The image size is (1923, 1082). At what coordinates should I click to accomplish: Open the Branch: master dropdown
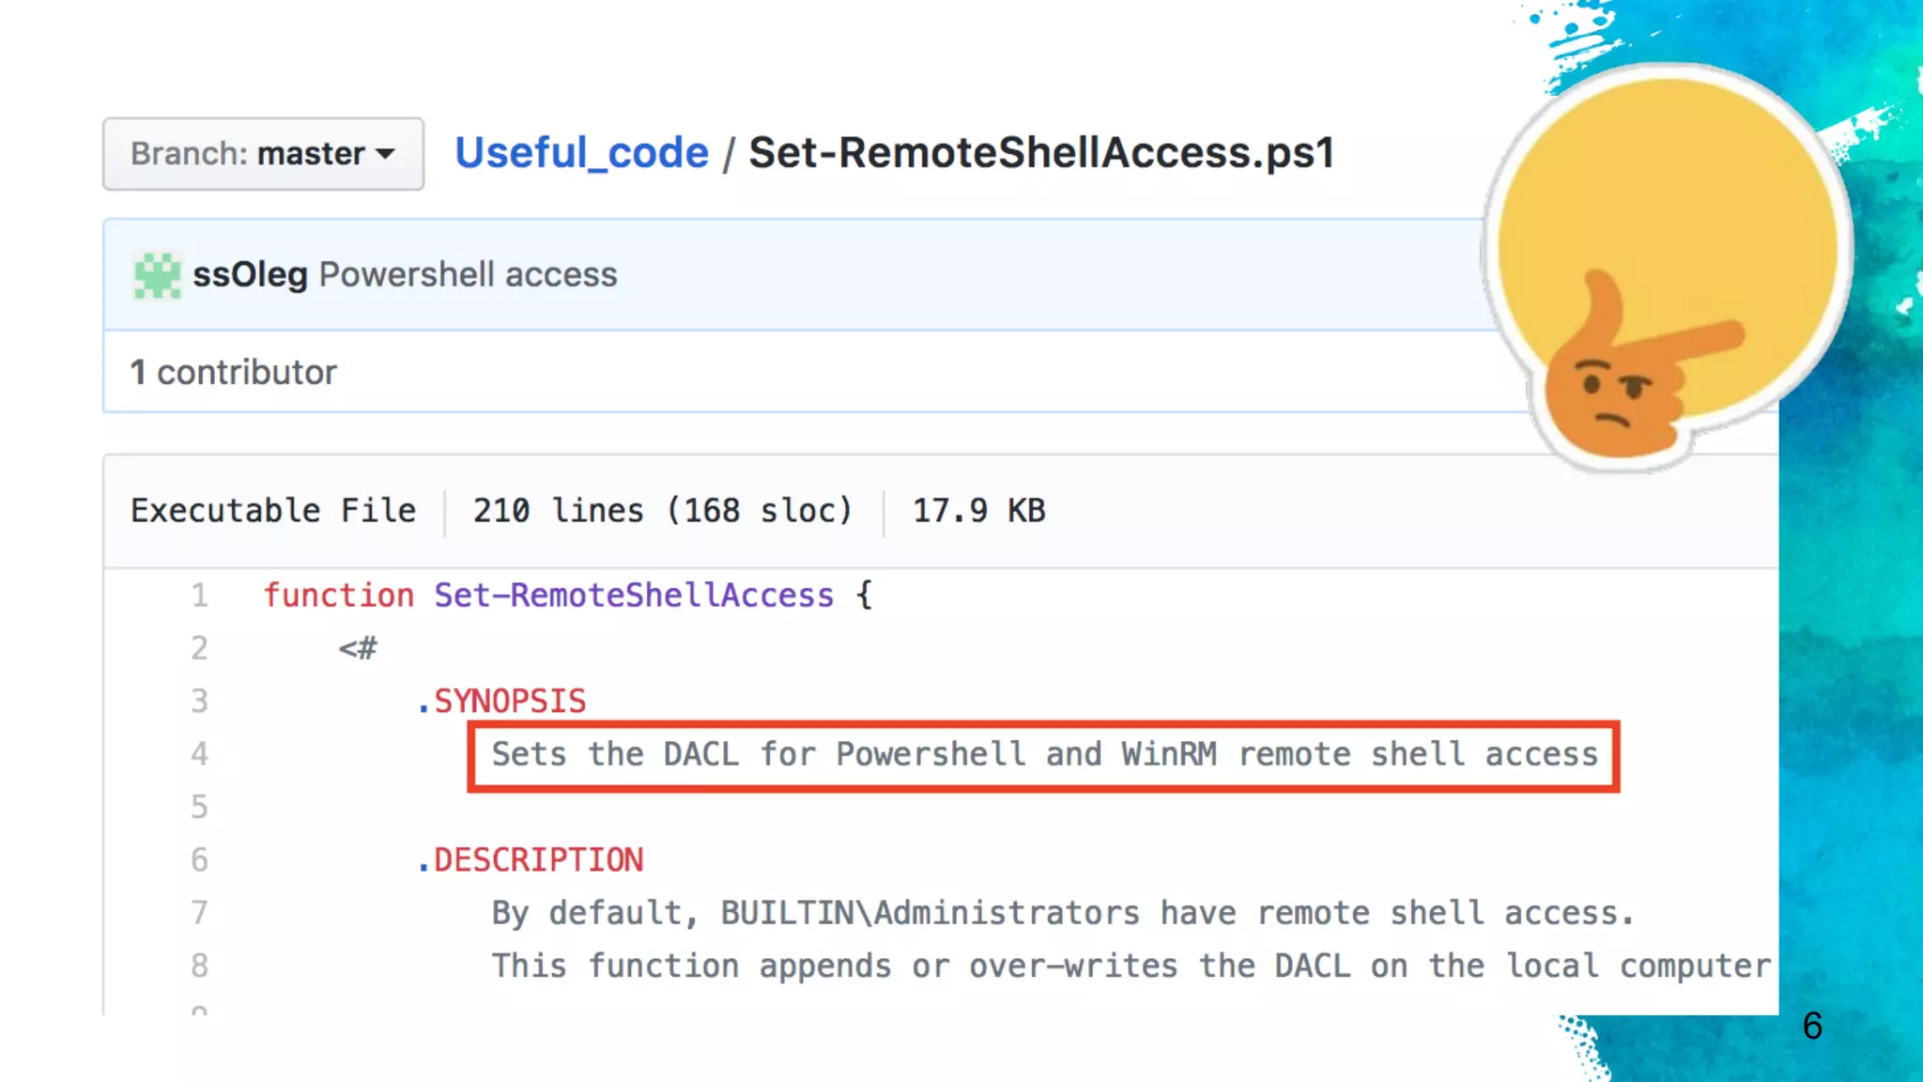tap(263, 153)
